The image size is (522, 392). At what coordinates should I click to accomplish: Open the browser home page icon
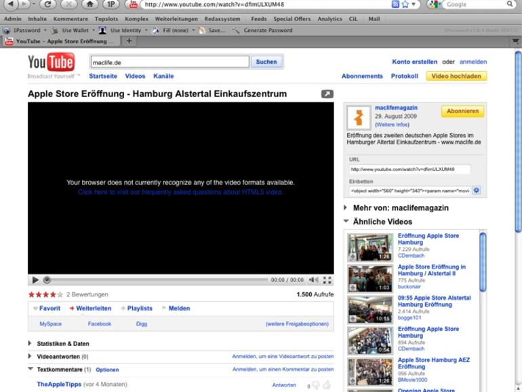click(90, 4)
